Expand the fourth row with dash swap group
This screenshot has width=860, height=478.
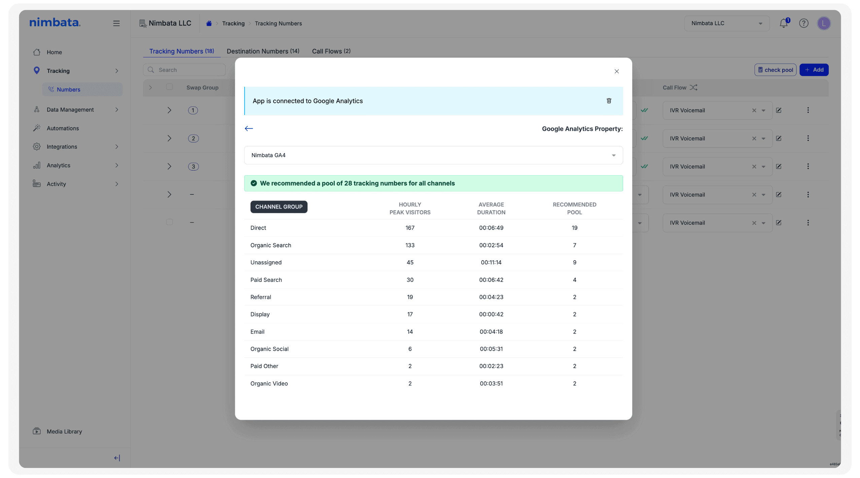[169, 195]
